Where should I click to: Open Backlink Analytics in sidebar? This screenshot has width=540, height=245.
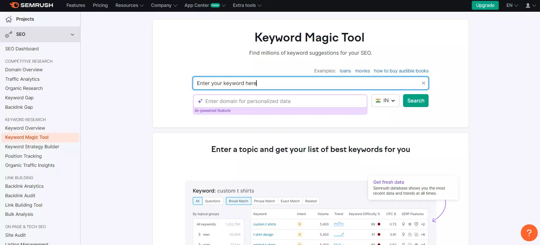(x=24, y=186)
